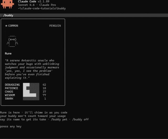Click the 'PENGUIN' species label
The image size is (168, 139).
pyautogui.click(x=55, y=26)
